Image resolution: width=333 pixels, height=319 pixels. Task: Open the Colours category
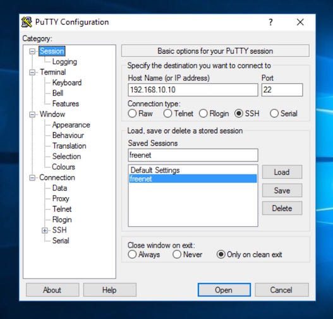[63, 167]
